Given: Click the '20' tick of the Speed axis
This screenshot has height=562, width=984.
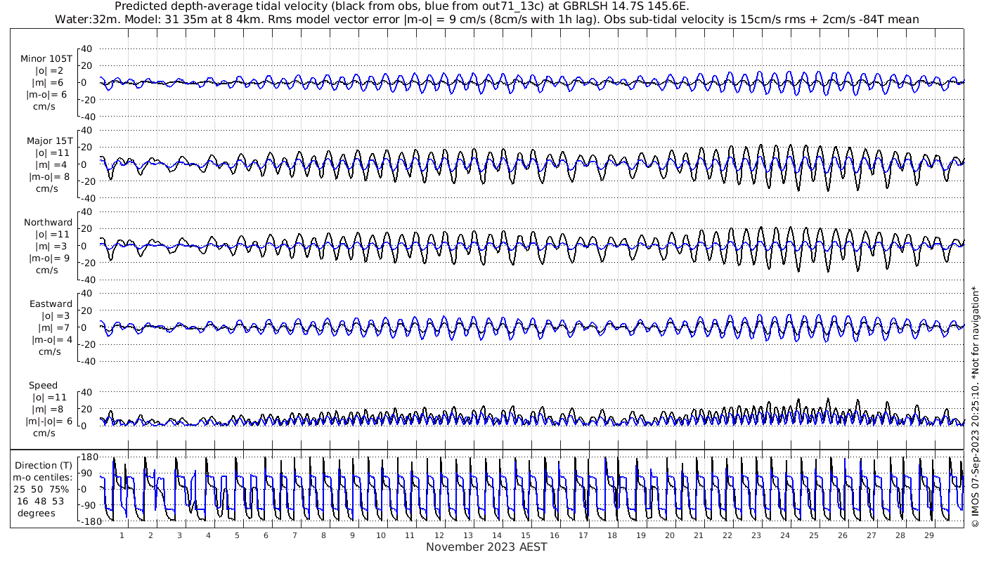Looking at the screenshot, I should tap(87, 409).
